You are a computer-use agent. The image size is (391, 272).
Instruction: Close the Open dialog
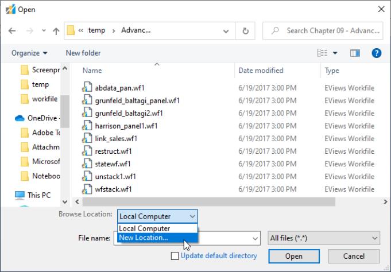[x=381, y=10]
